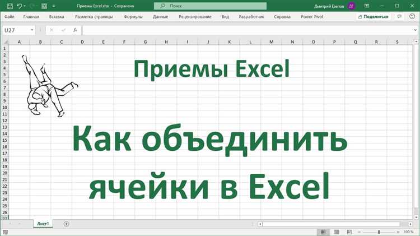Open Ribbon Display Options icon

tap(367, 6)
